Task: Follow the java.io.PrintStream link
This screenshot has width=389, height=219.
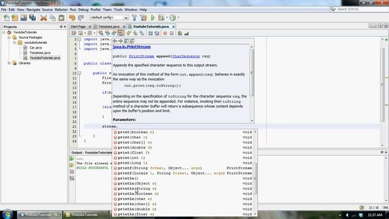Action: pyautogui.click(x=132, y=47)
